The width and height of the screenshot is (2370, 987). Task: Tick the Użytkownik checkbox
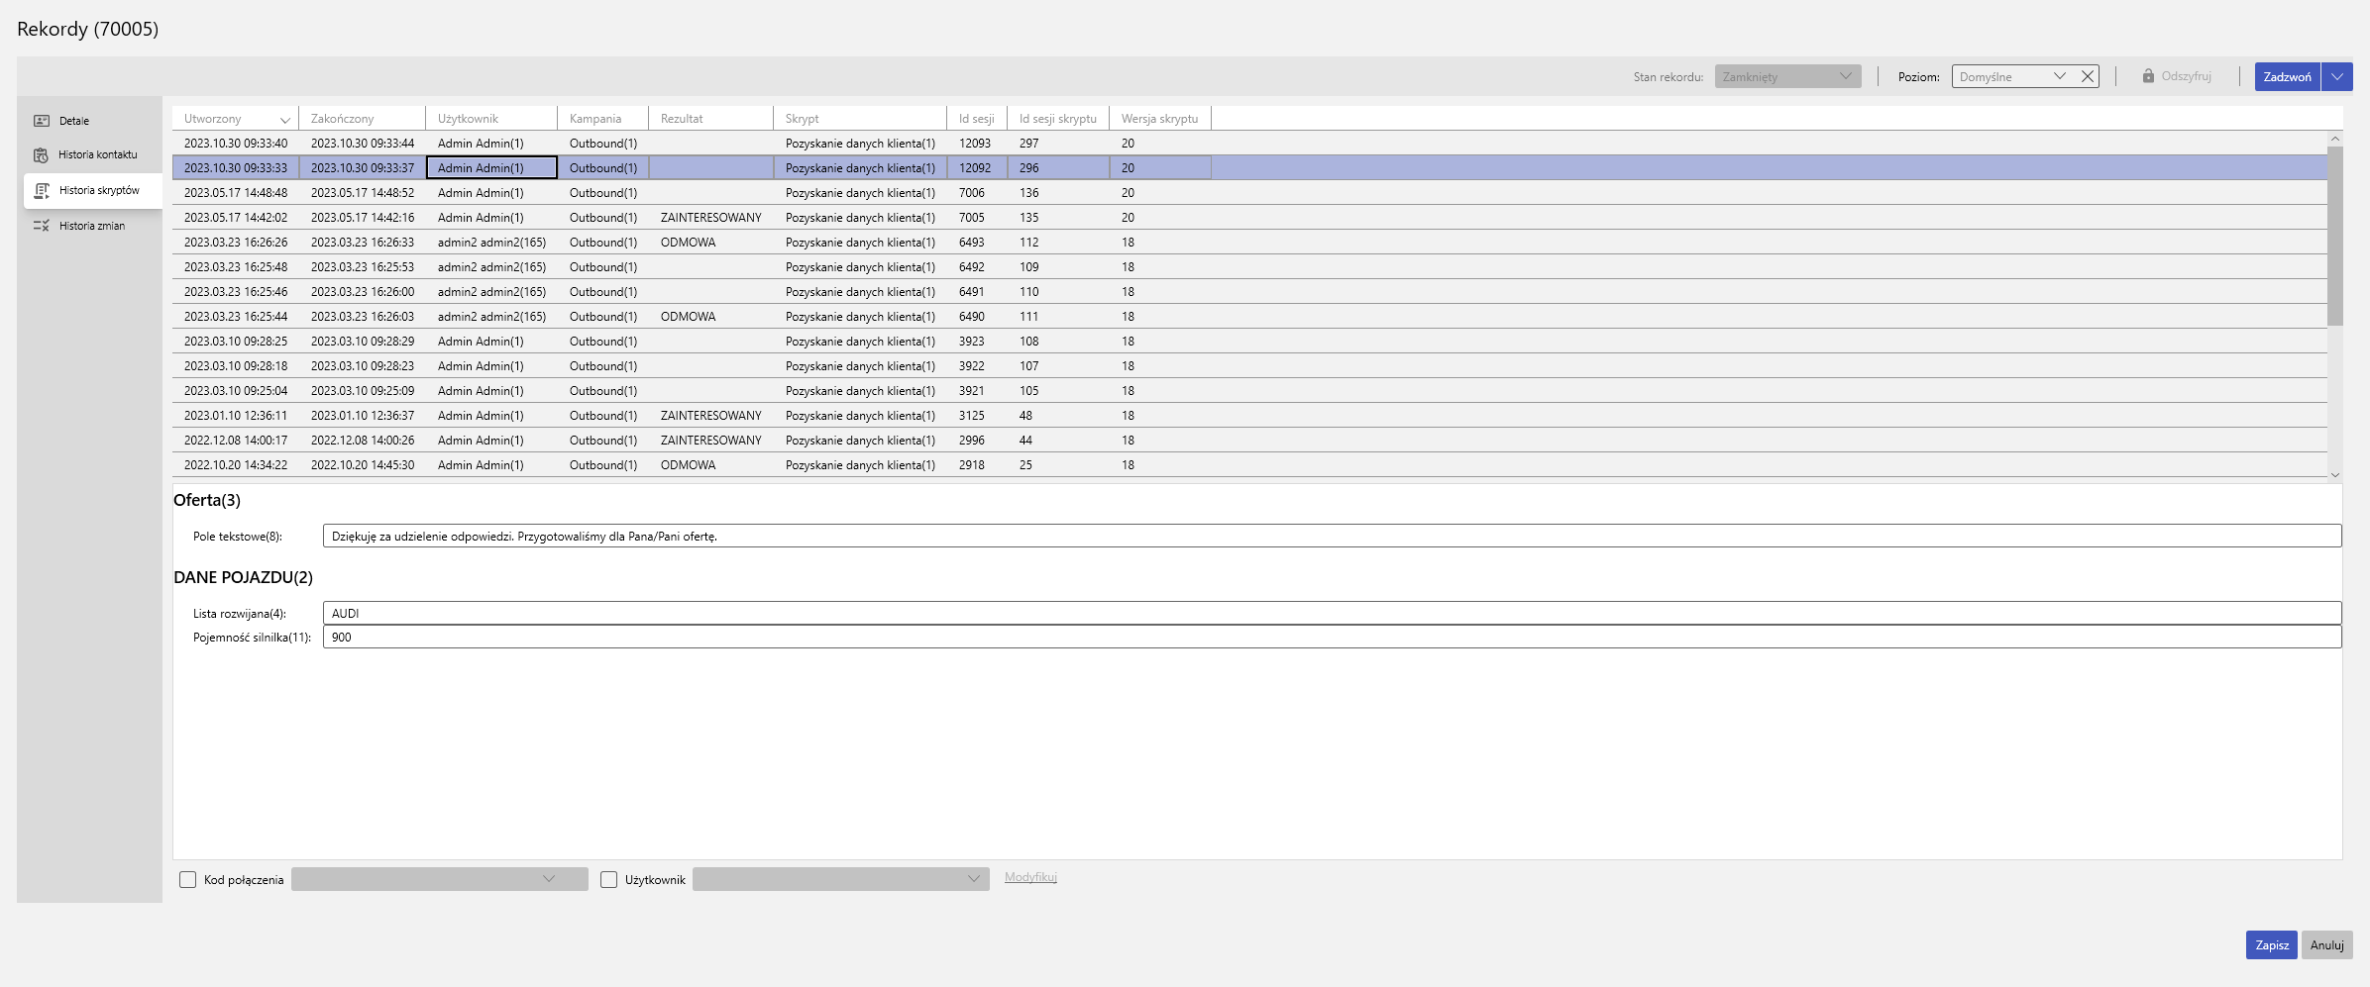pyautogui.click(x=608, y=879)
